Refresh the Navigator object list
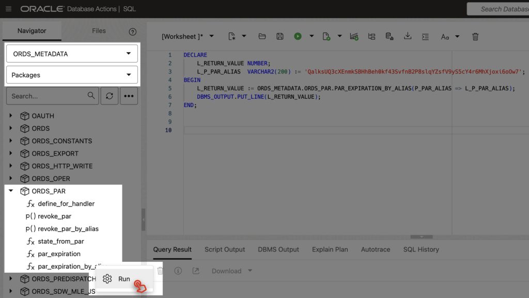This screenshot has height=298, width=529. [110, 96]
